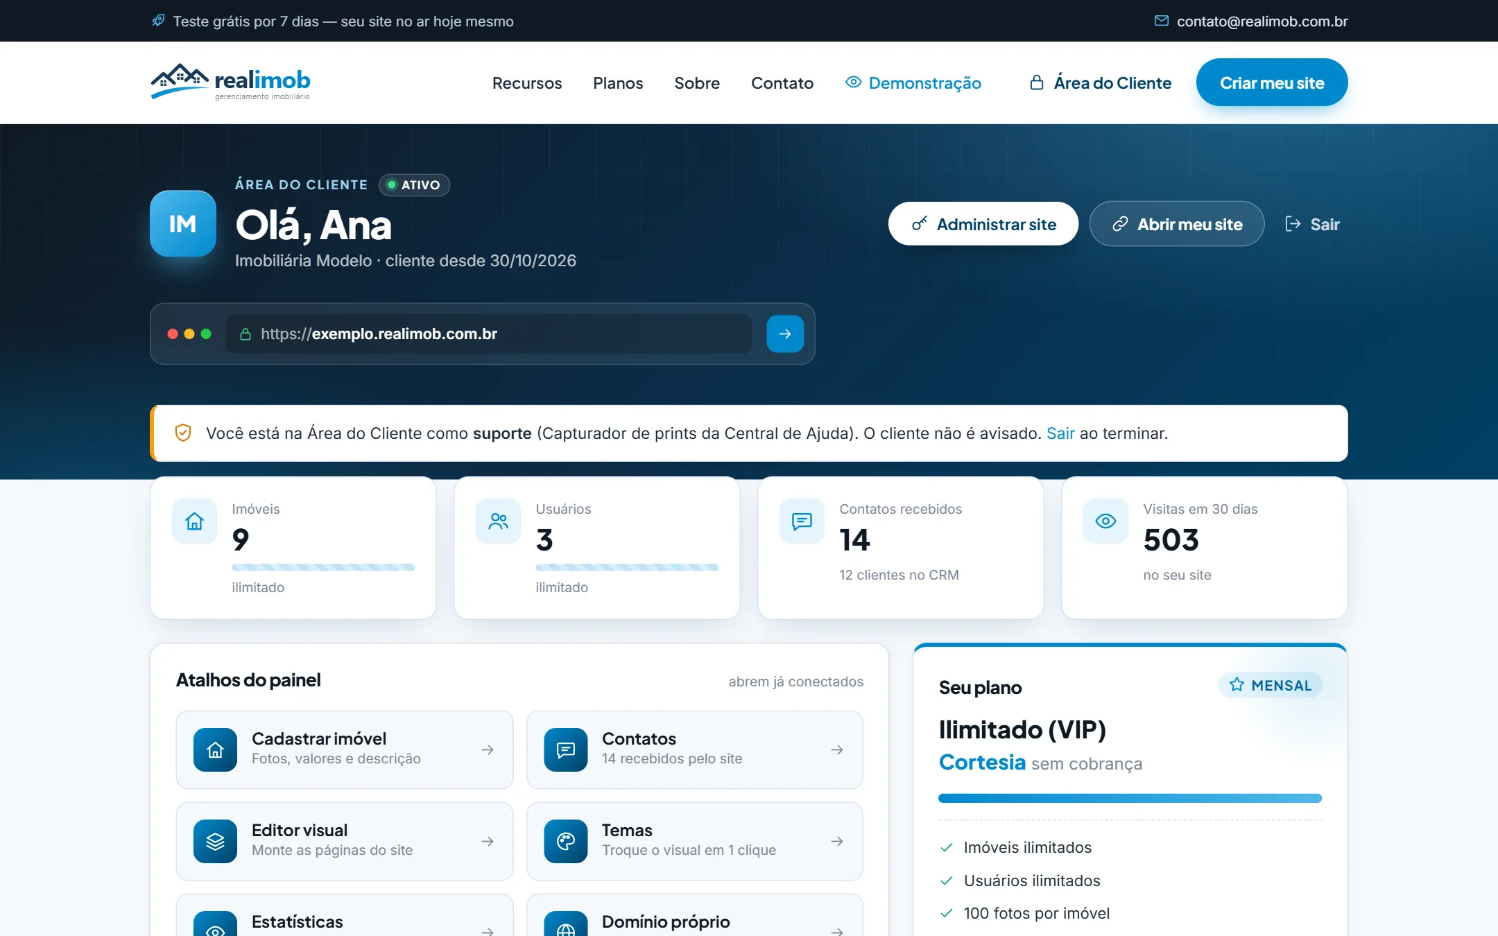The width and height of the screenshot is (1498, 936).
Task: Click the blue arrow button next to site URL
Action: point(785,333)
